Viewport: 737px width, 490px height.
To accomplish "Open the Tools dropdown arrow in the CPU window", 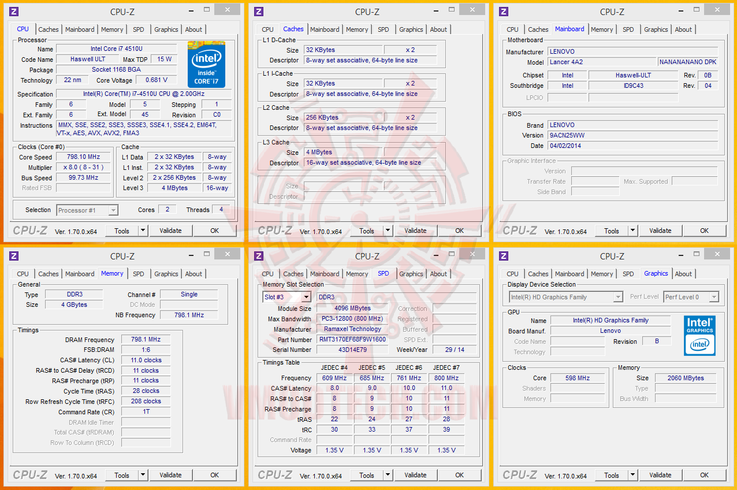I will tap(143, 231).
